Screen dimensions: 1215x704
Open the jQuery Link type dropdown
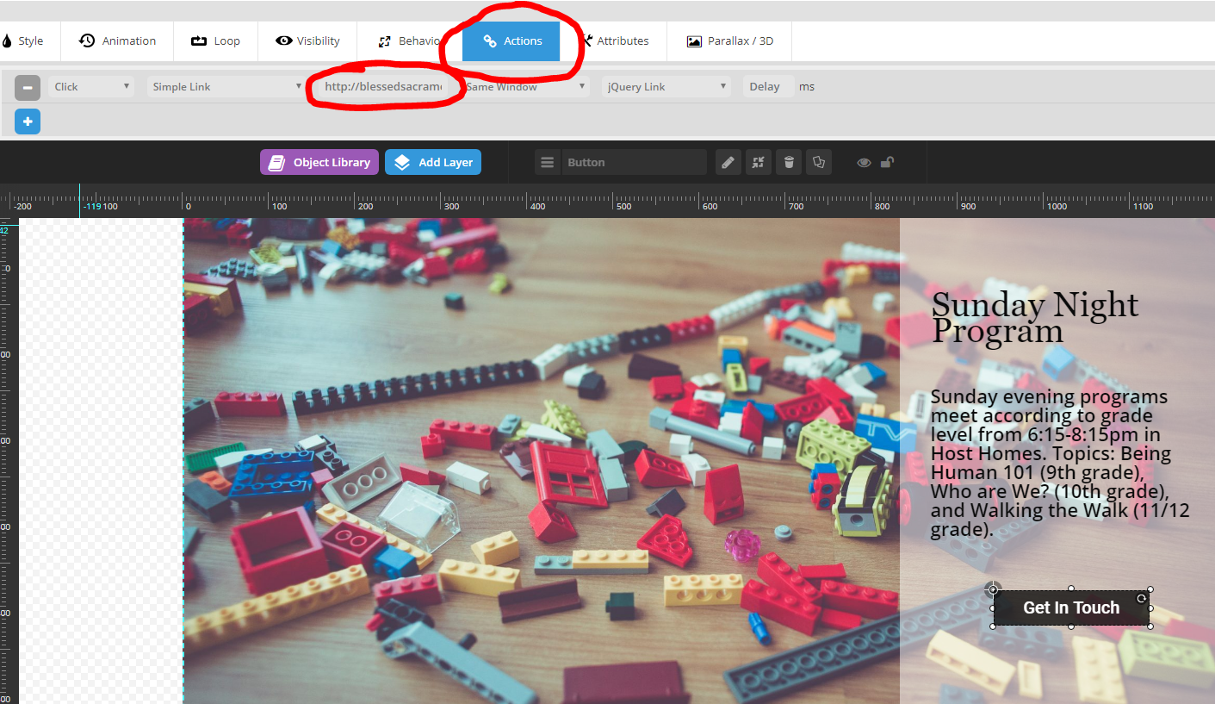coord(666,87)
